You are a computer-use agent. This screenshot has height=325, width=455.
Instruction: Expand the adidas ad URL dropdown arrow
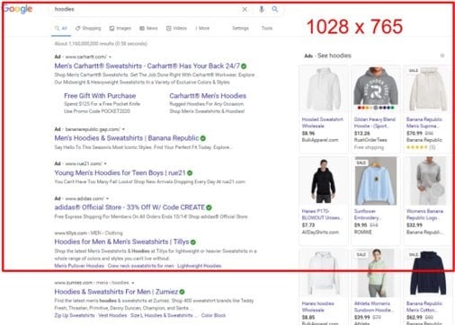[x=108, y=198]
